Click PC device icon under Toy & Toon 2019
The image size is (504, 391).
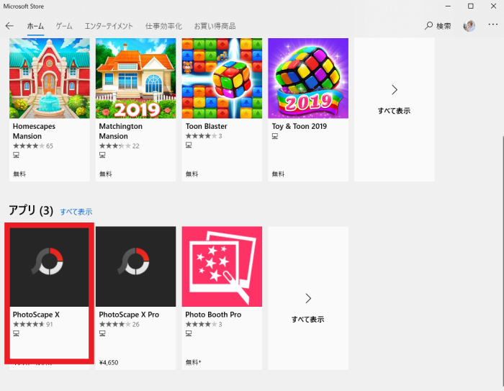pos(275,136)
